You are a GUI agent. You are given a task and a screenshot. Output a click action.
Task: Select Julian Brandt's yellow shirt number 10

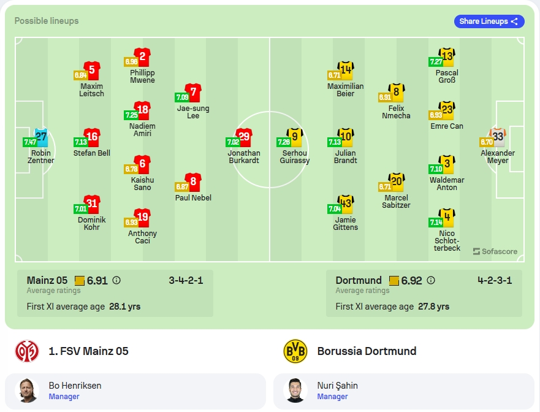[346, 137]
